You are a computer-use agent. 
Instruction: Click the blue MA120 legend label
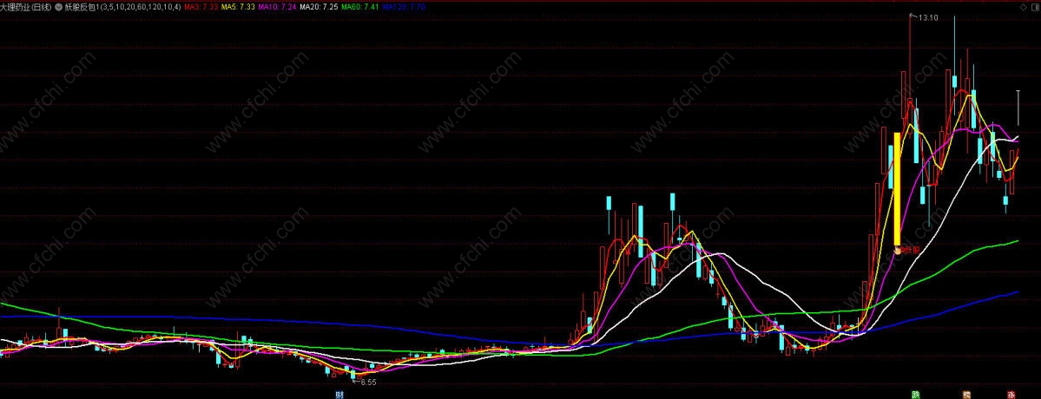404,7
